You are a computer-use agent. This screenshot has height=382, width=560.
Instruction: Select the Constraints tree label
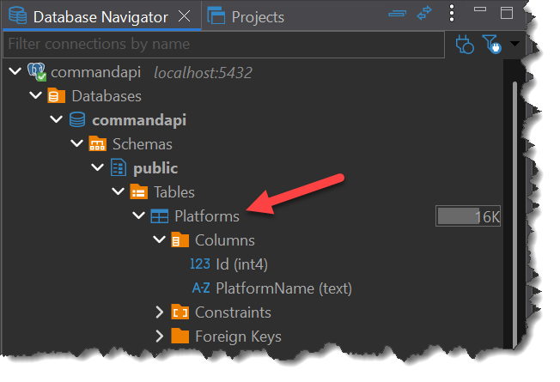coord(234,312)
